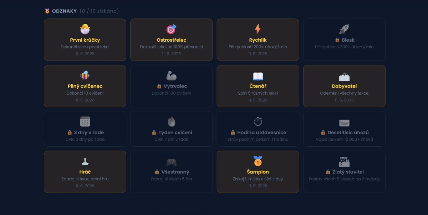Image resolution: width=428 pixels, height=215 pixels.
Task: Click the flexed arm icon on Vytrvalec
Action: point(172,75)
